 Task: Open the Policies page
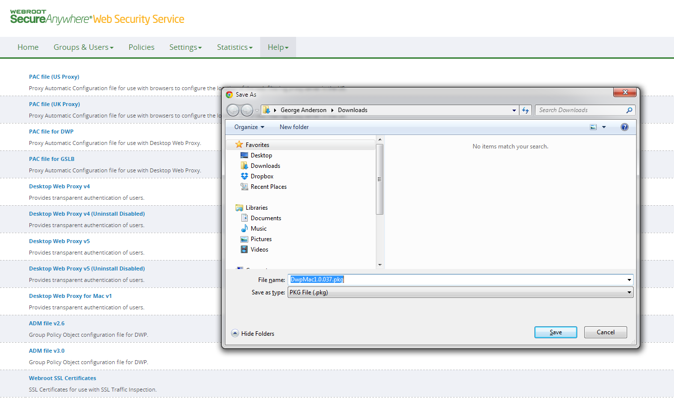click(142, 47)
